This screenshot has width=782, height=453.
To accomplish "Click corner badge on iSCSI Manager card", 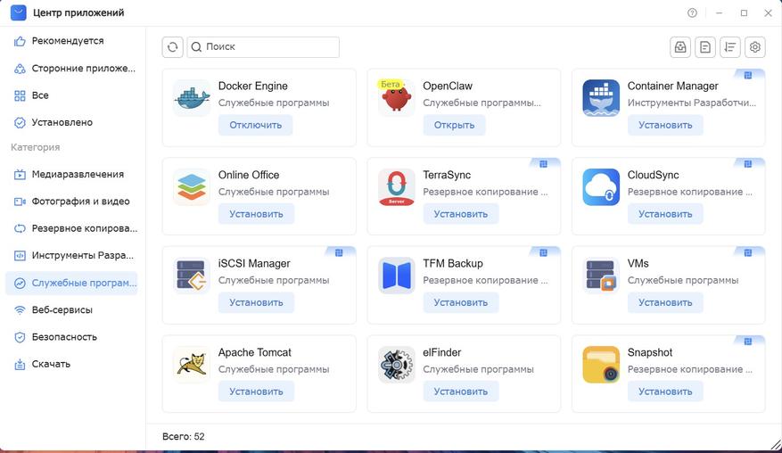I will point(339,253).
